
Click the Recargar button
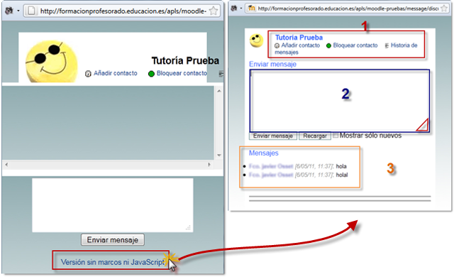[315, 136]
